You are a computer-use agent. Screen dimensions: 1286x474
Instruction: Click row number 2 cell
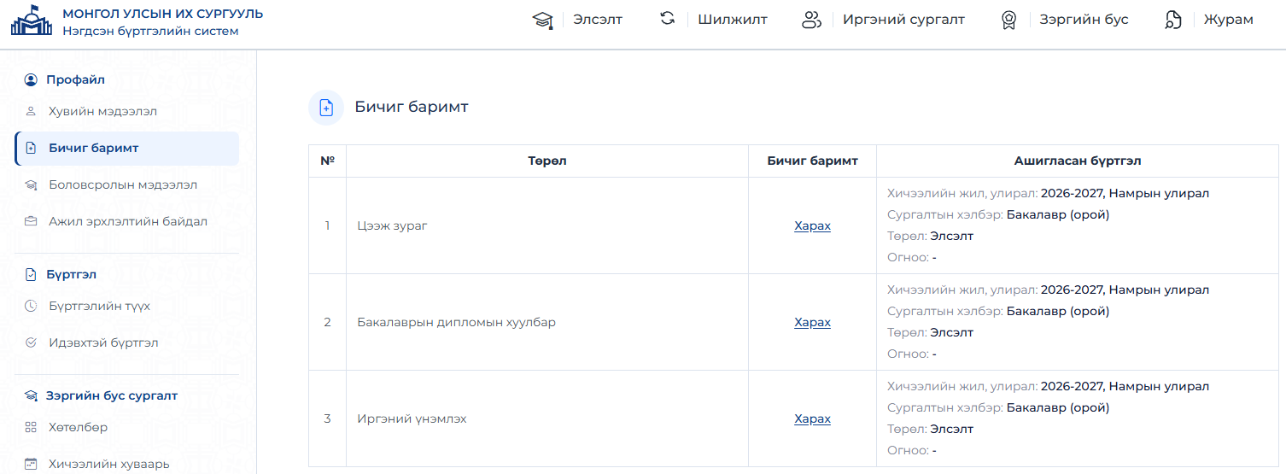pos(327,322)
